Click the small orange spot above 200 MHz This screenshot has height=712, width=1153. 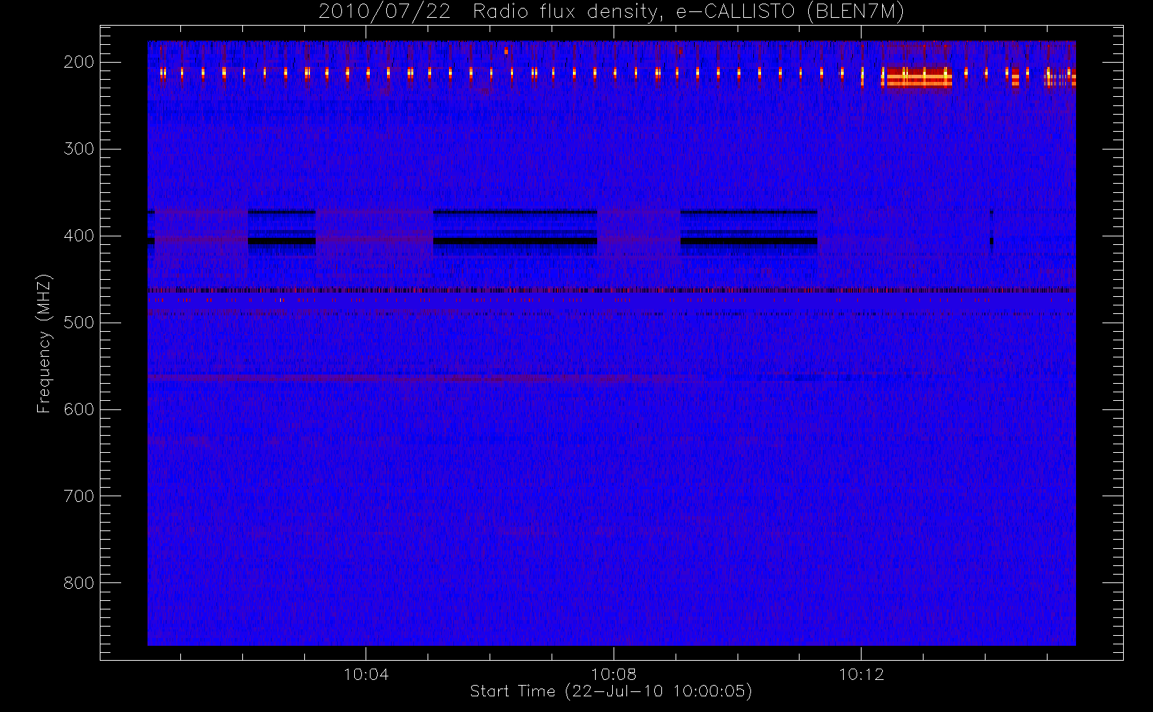506,51
